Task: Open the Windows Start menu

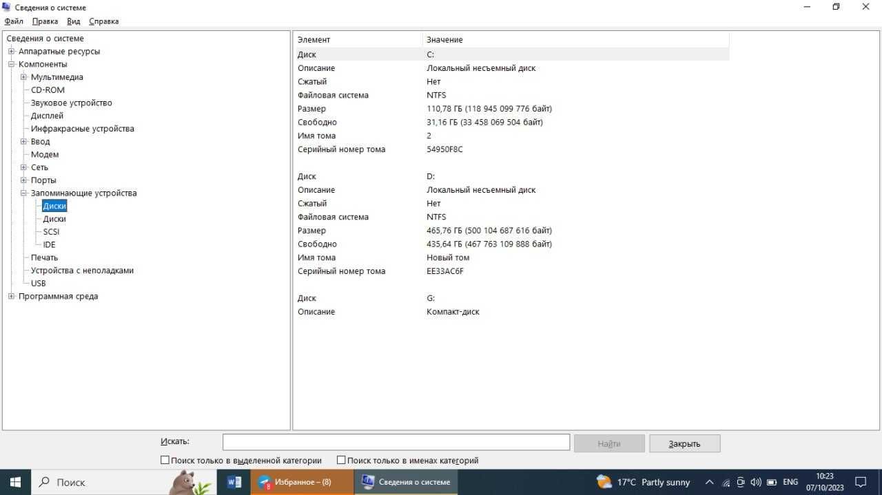Action: coord(15,482)
